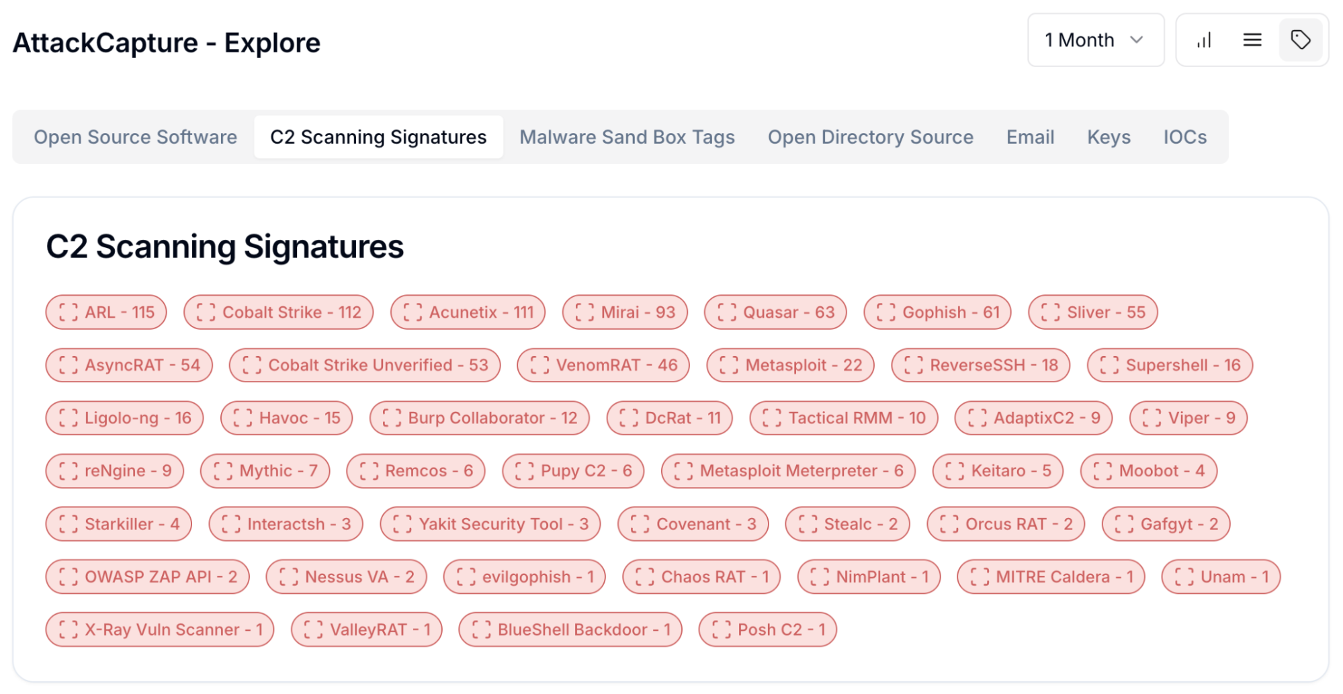Click the scan icon in Sliver tag
The image size is (1343, 694).
pyautogui.click(x=1051, y=312)
